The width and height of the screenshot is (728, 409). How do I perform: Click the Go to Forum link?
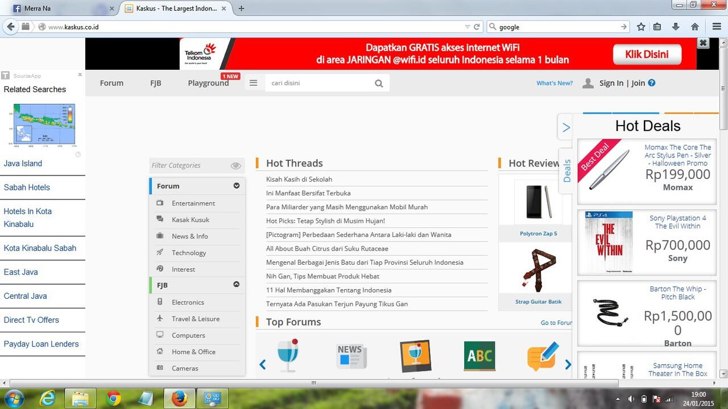(557, 323)
